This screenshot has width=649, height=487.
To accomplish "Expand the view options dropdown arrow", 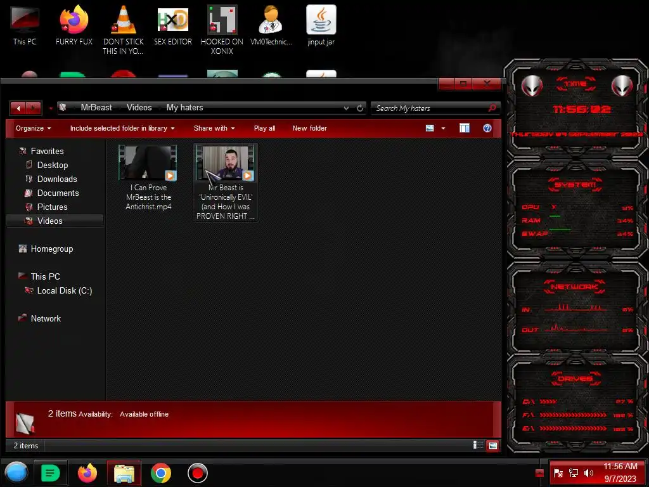I will [443, 128].
